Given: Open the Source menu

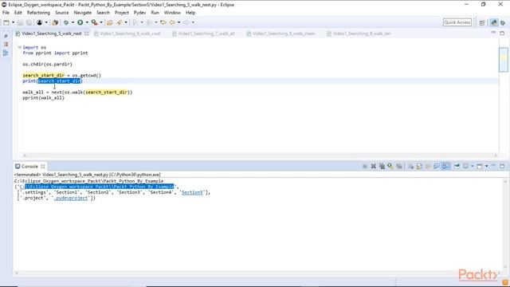Looking at the screenshot, I should coord(62,13).
